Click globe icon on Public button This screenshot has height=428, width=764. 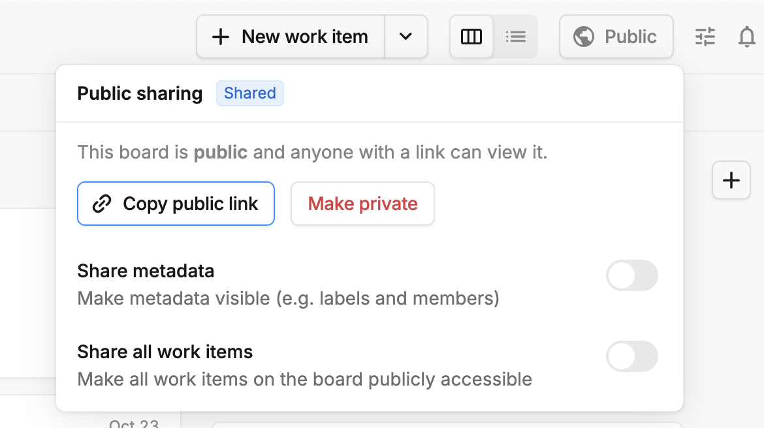click(x=583, y=37)
